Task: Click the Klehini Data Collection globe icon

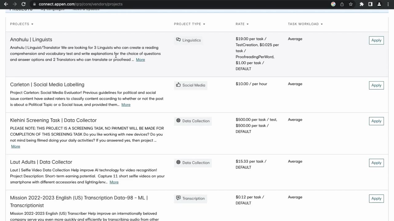Action: tap(178, 121)
